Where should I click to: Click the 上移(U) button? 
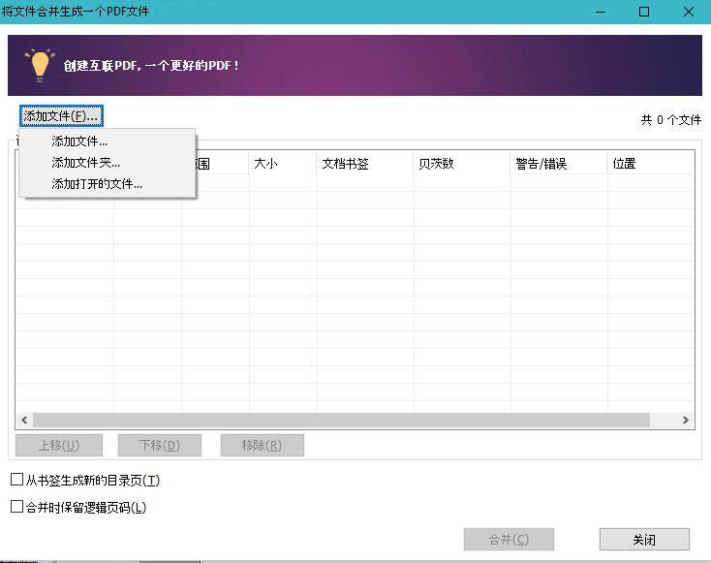tap(57, 446)
